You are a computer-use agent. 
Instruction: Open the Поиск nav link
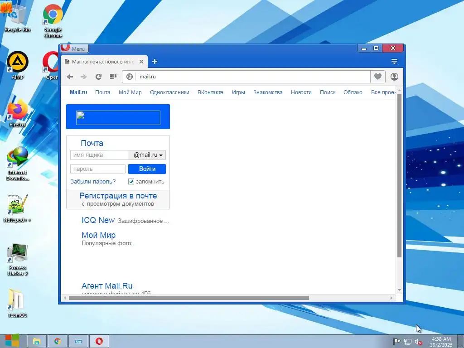click(x=328, y=92)
